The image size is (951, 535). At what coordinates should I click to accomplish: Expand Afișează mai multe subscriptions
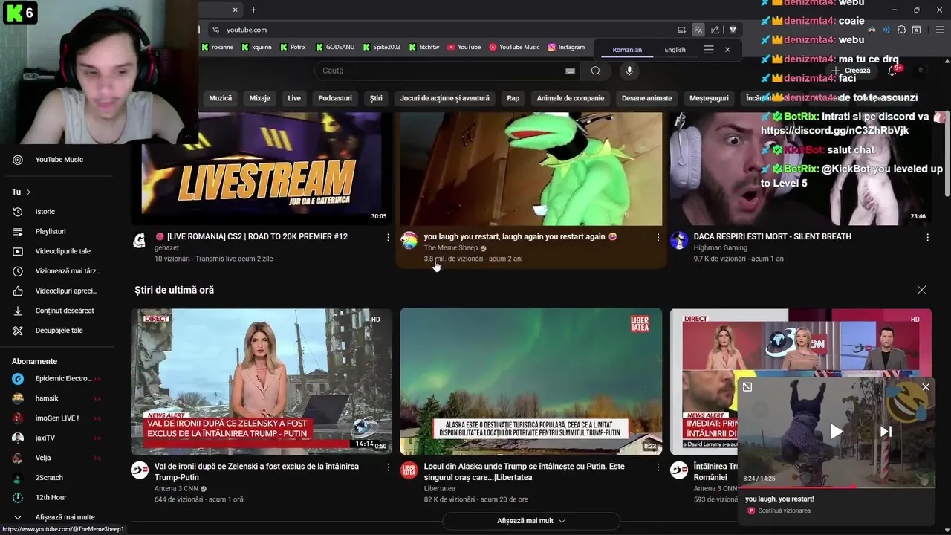tap(59, 517)
